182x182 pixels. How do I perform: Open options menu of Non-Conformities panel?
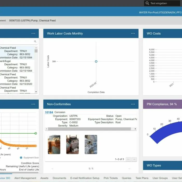pos(133,104)
